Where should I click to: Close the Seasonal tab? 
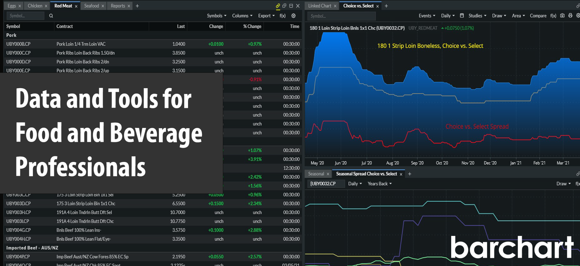[x=328, y=174]
